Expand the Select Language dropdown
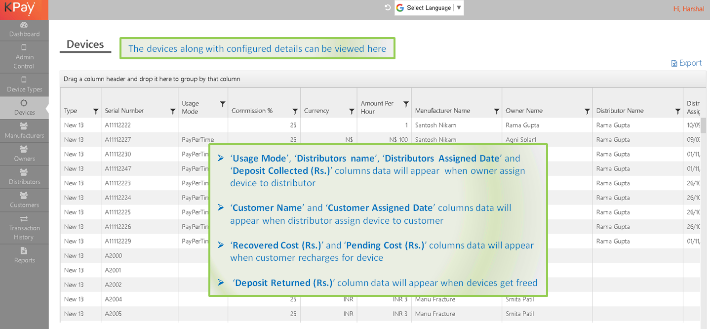Viewport: 710px width, 329px height. point(459,8)
